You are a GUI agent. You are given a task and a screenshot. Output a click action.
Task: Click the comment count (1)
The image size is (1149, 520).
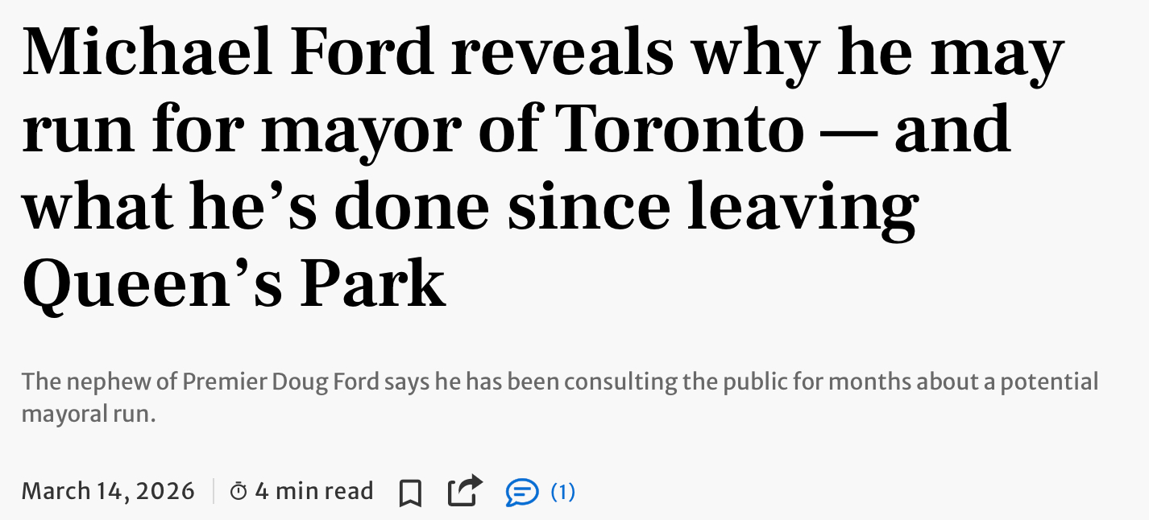click(x=562, y=491)
